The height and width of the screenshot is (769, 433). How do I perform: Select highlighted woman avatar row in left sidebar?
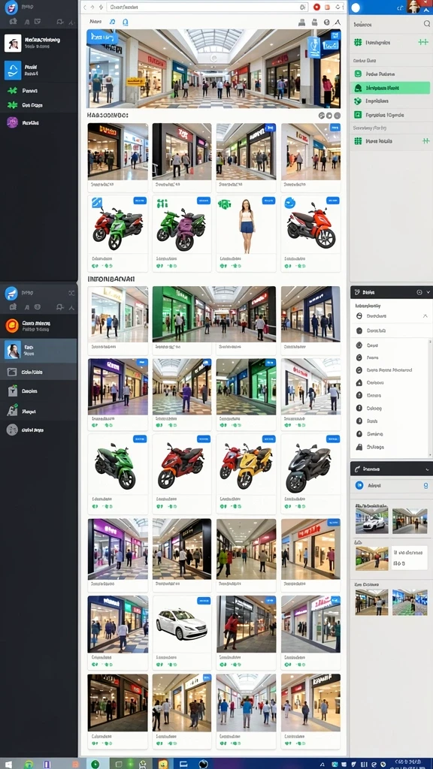[x=38, y=350]
